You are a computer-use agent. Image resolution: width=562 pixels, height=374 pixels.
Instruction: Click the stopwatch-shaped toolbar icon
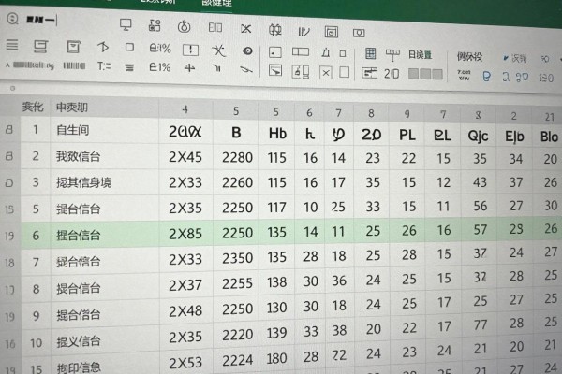pos(185,26)
